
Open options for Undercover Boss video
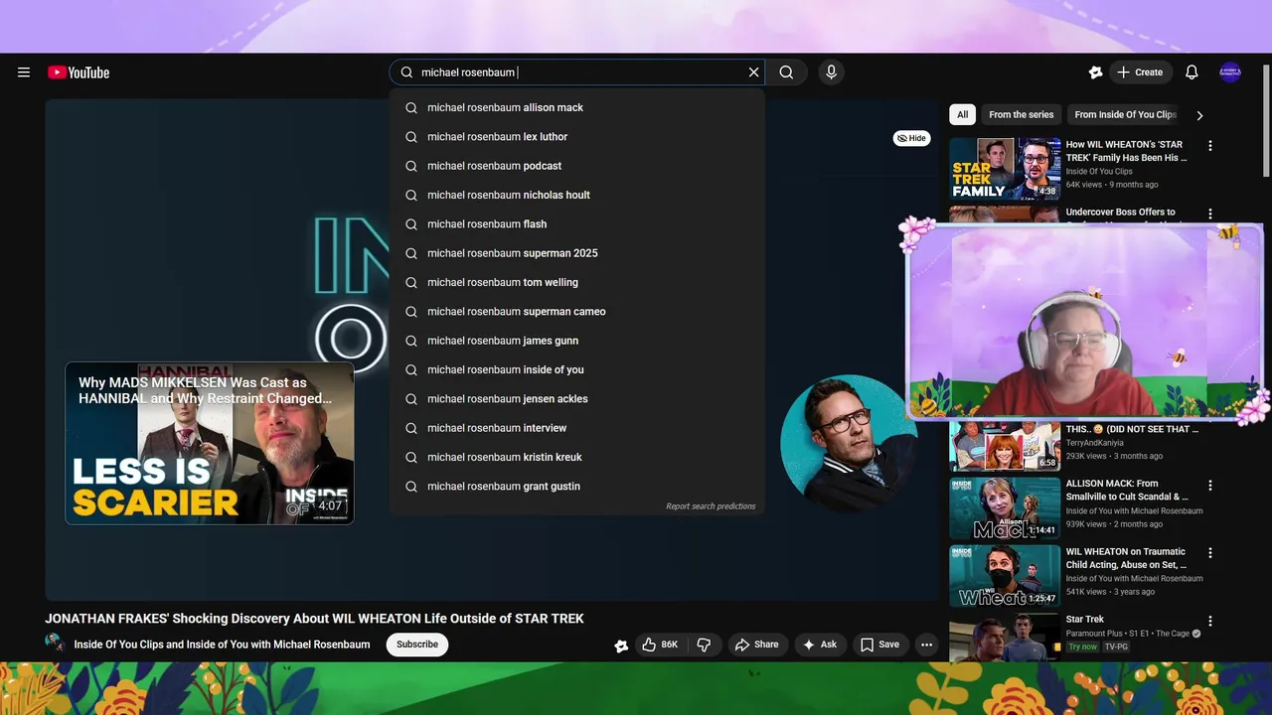[1210, 214]
